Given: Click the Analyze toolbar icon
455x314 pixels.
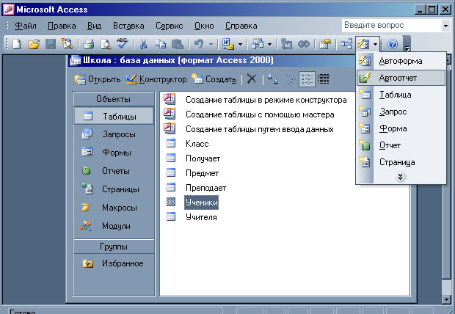Looking at the screenshot, I should point(258,44).
